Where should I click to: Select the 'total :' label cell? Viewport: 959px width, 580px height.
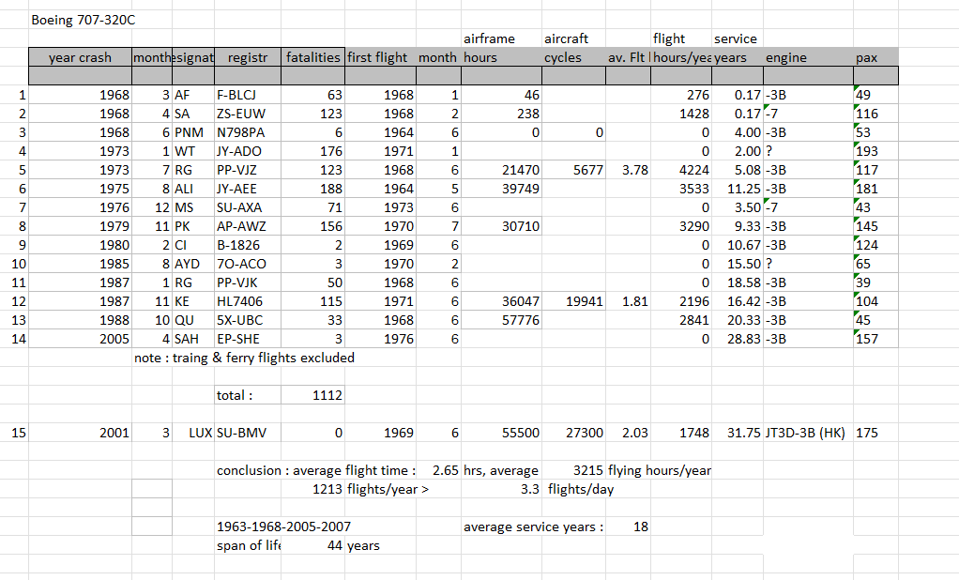click(x=248, y=395)
